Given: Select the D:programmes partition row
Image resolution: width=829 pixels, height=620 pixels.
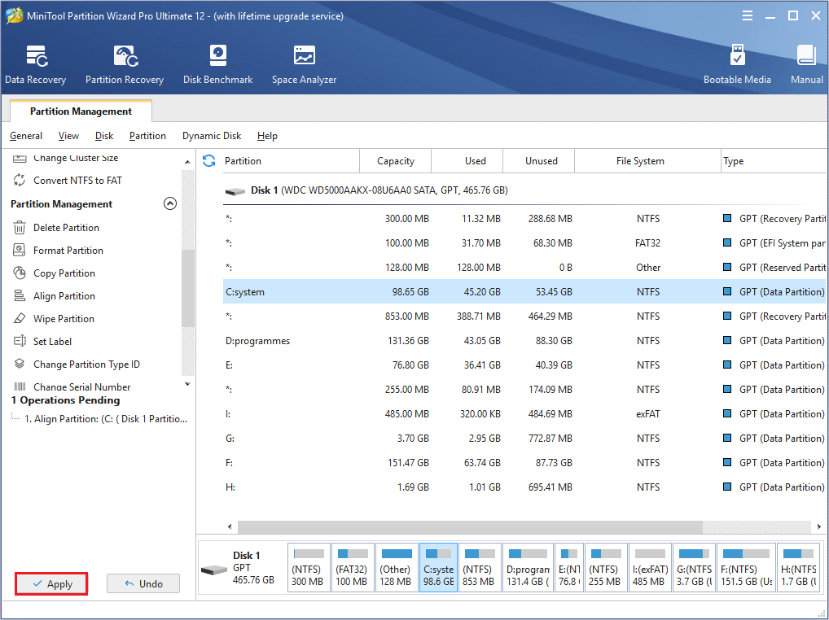Looking at the screenshot, I should pos(524,341).
